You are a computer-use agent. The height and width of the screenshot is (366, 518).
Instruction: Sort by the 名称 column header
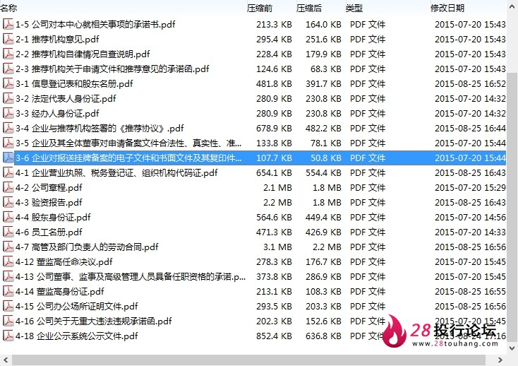click(x=8, y=8)
